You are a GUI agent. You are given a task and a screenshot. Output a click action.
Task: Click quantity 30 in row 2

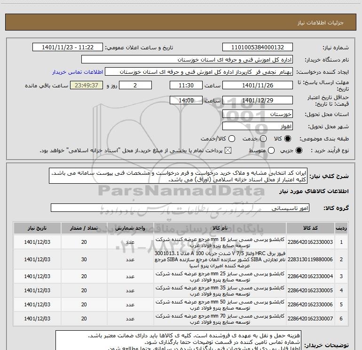point(84,259)
